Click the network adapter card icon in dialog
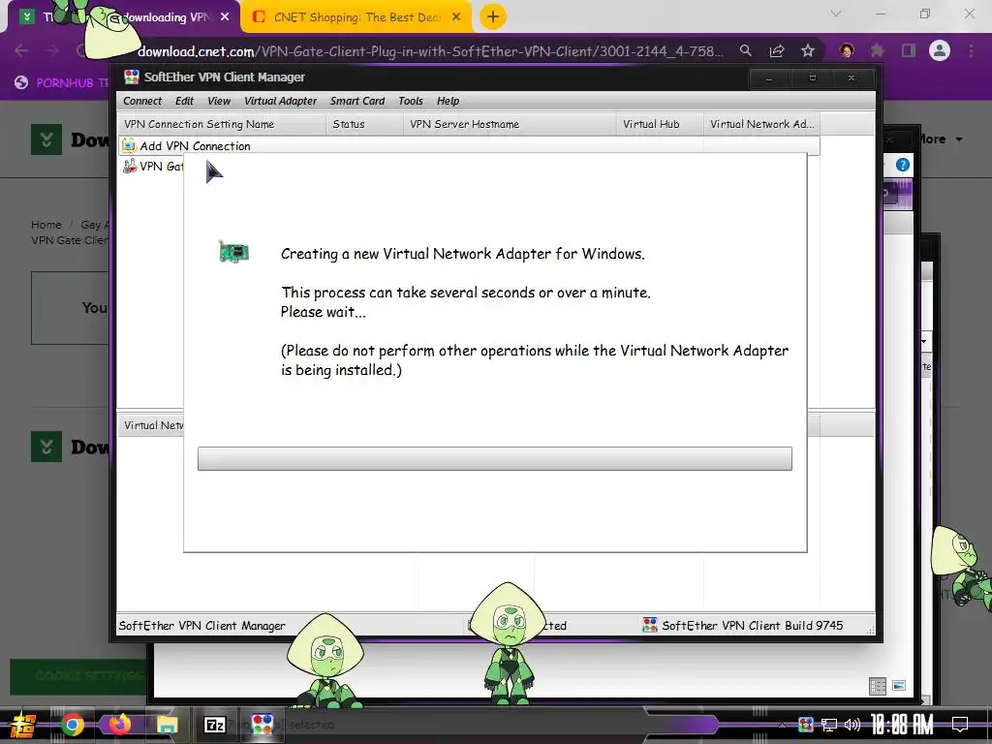Screen dimensions: 992x744 coord(233,252)
